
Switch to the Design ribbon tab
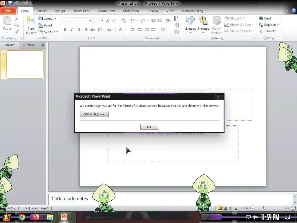60,11
